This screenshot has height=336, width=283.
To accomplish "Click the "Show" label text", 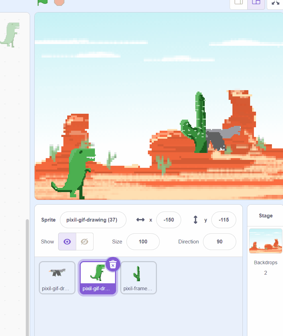I will point(47,242).
